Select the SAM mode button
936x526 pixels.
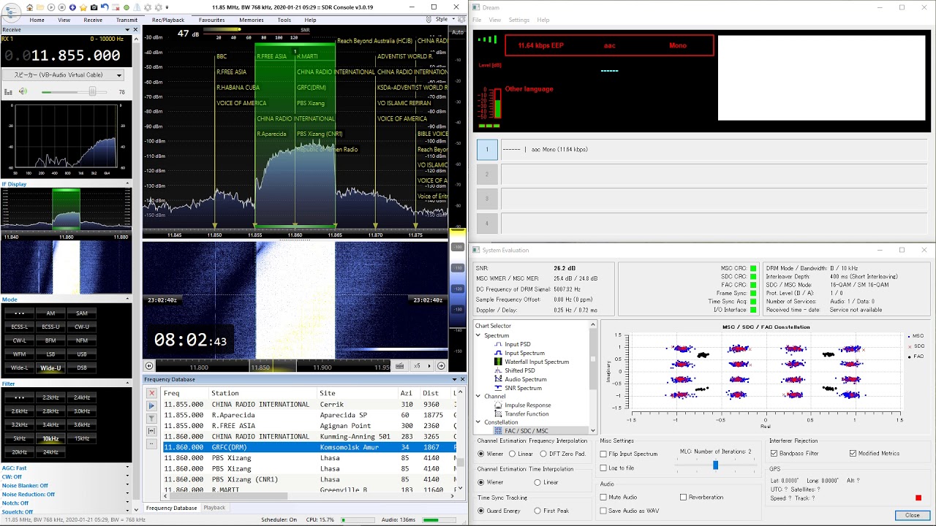(82, 313)
